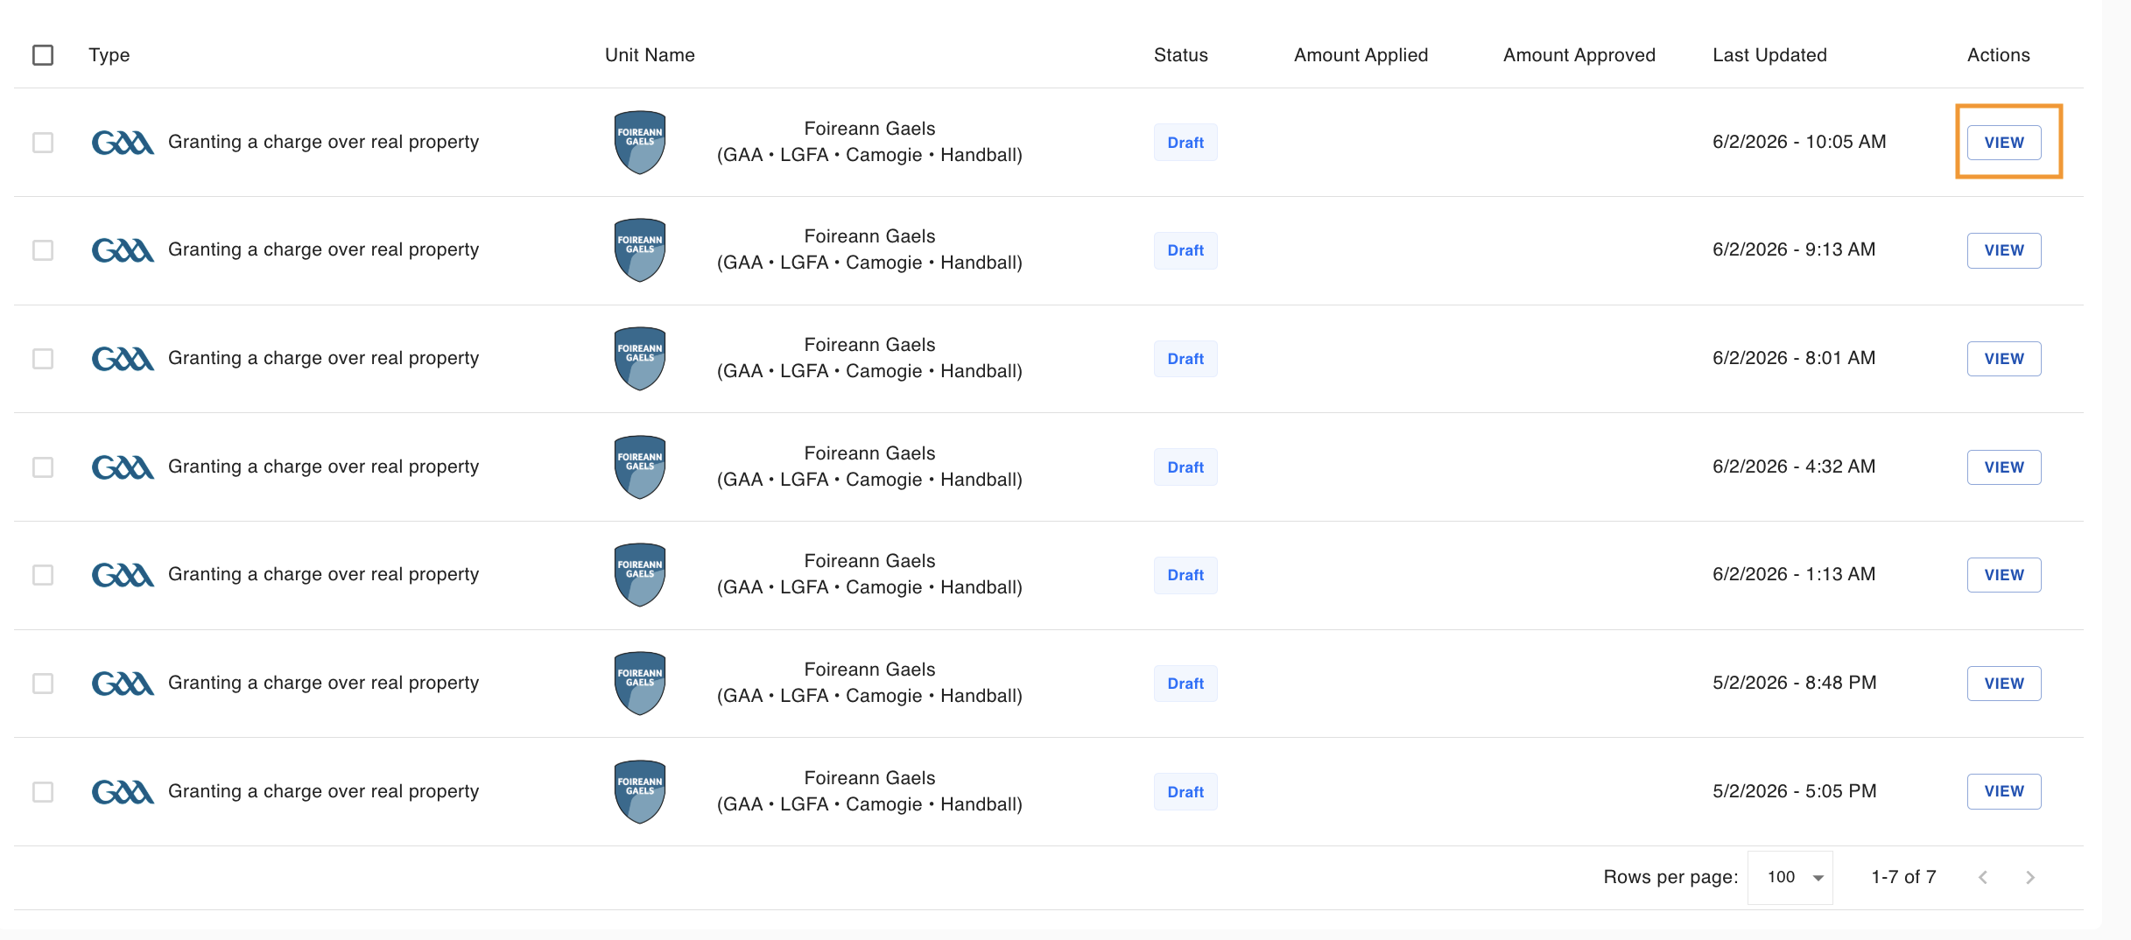Viewport: 2131px width, 940px height.
Task: Click the GAA logo in the 1:13 AM row
Action: (123, 575)
